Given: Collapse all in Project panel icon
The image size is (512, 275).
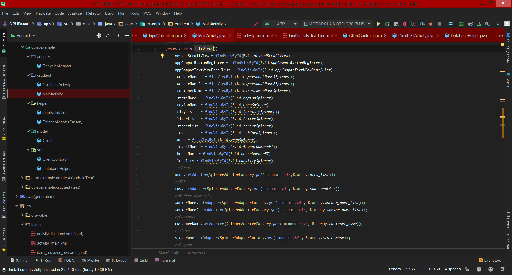Looking at the screenshot, I should [107, 35].
